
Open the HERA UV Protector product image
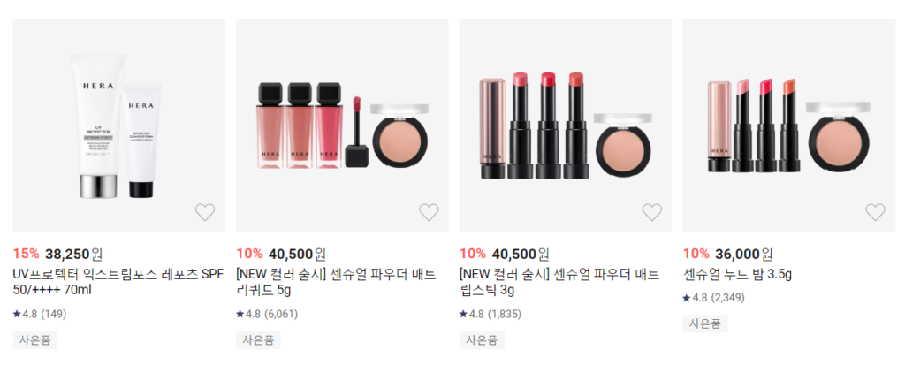click(119, 126)
